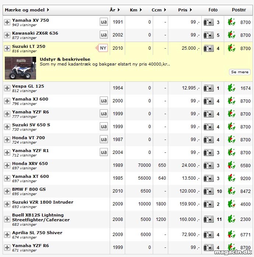Collapse the Suzuki LT 250 listing
Screen dimensions: 254x257
click(x=7, y=48)
